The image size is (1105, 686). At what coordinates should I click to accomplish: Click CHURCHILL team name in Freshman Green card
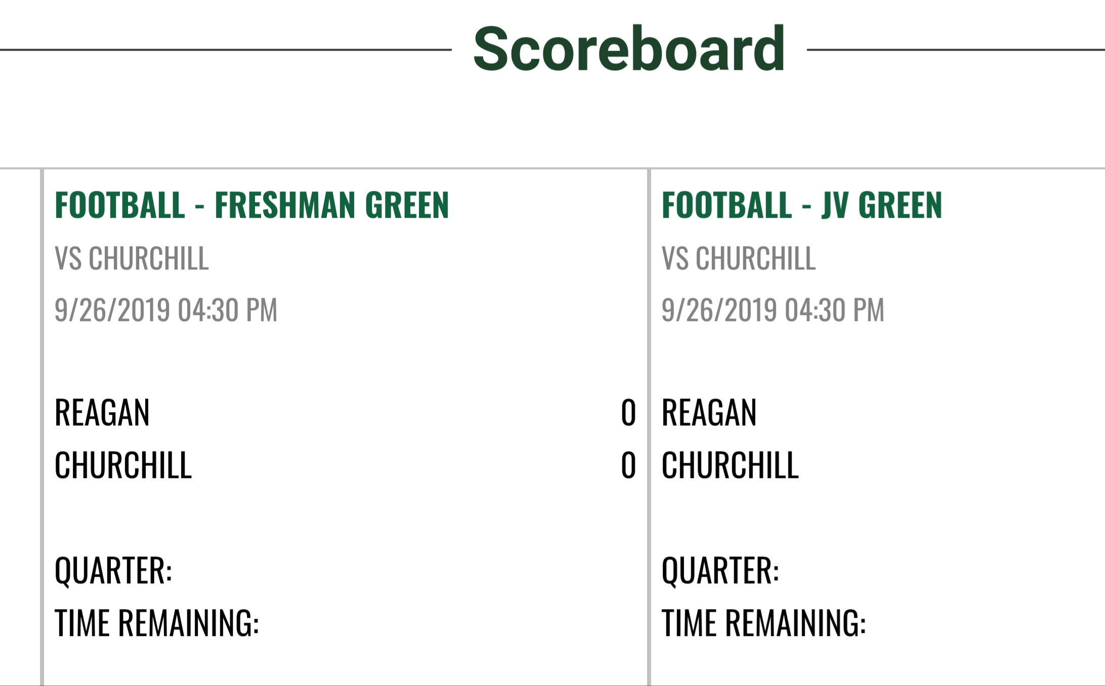point(123,465)
